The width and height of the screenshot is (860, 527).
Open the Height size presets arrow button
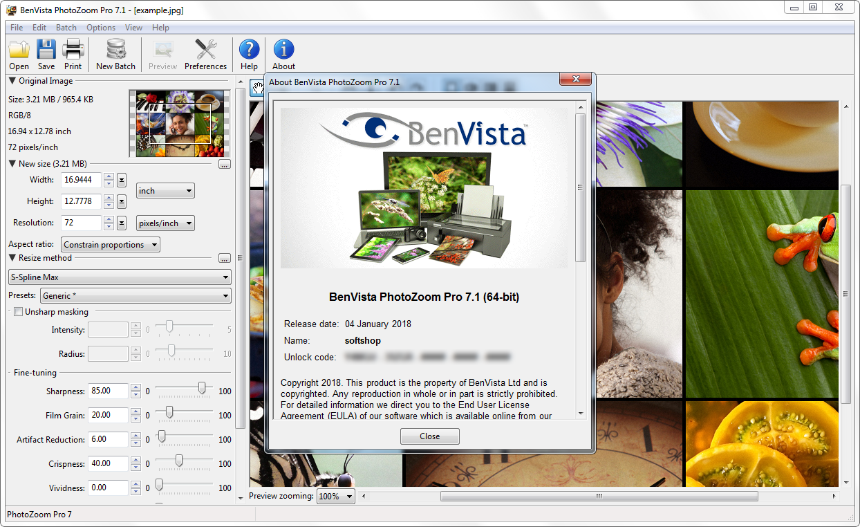tap(122, 201)
